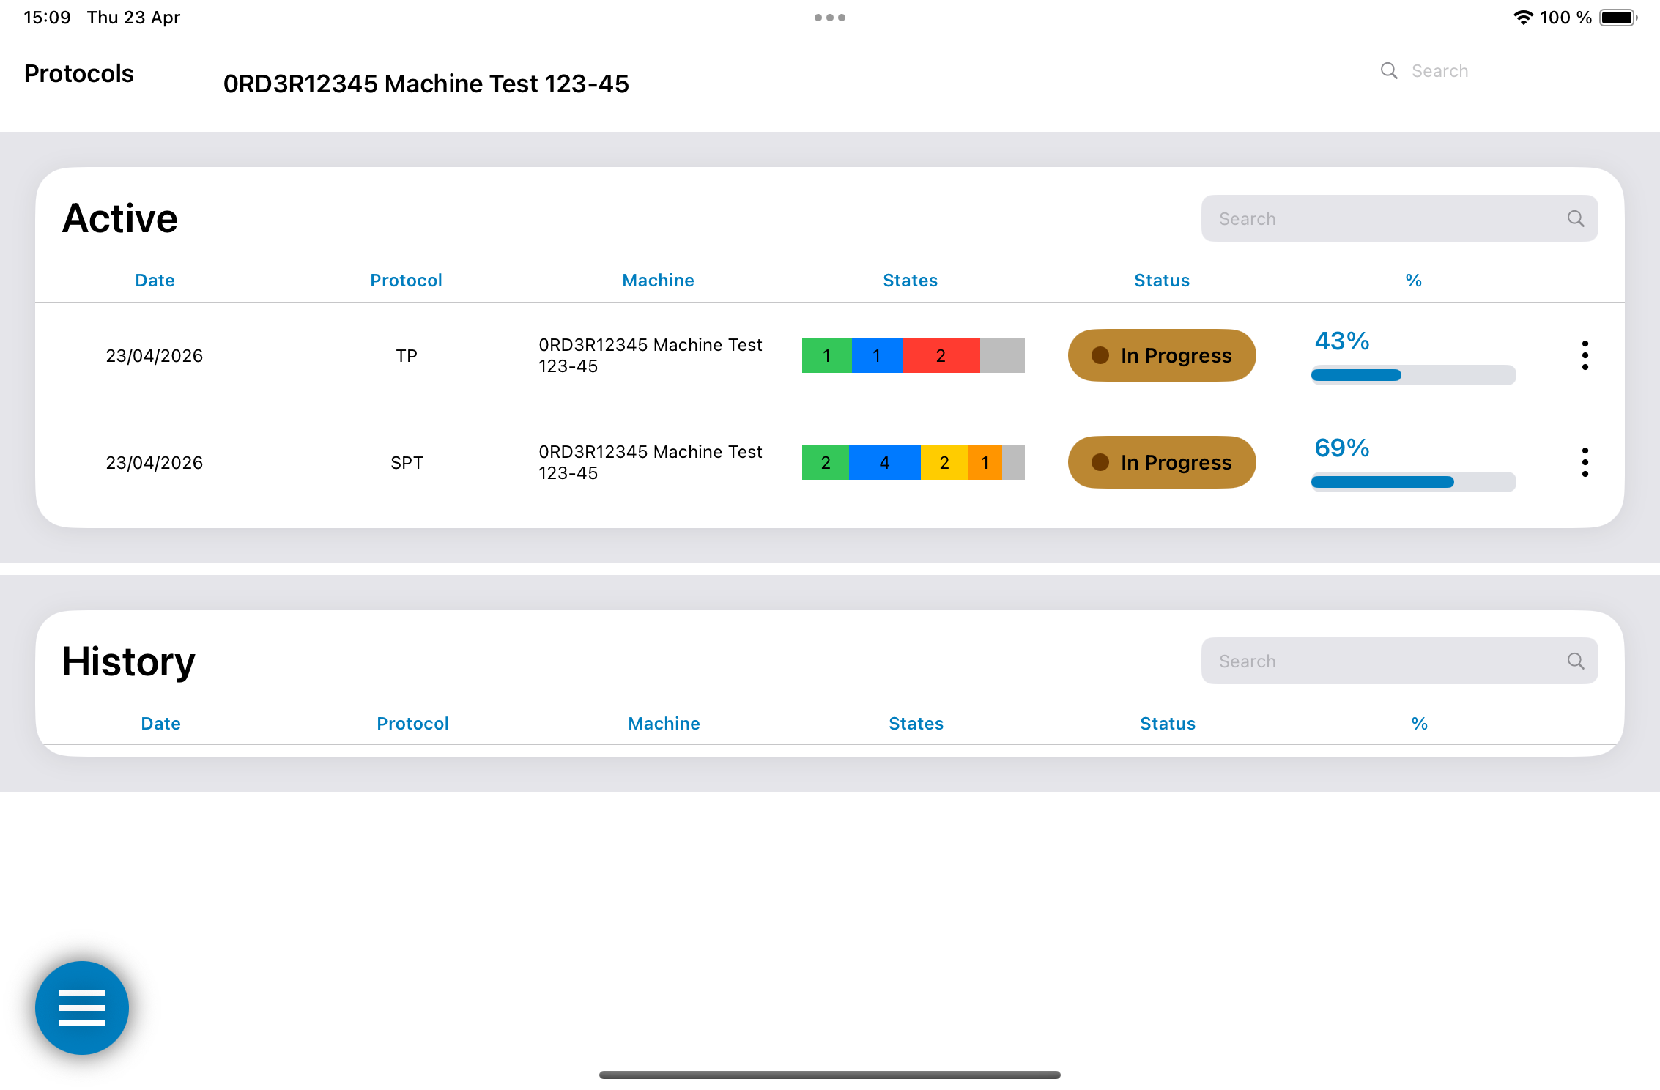The height and width of the screenshot is (1090, 1660).
Task: Go back to Protocols
Action: (78, 73)
